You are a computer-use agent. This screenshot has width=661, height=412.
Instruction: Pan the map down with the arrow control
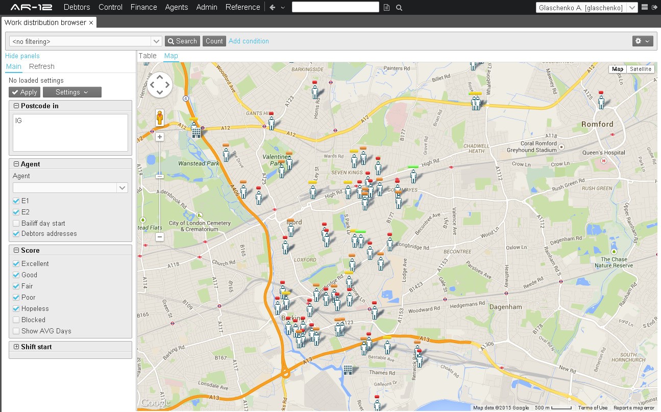[160, 92]
